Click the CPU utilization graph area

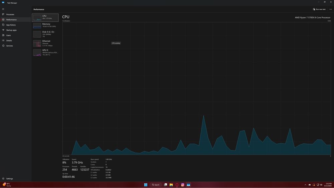pos(197,88)
